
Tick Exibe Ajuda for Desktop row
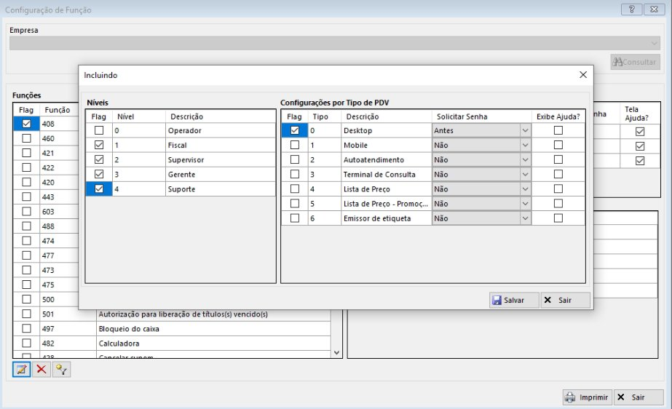click(x=558, y=130)
